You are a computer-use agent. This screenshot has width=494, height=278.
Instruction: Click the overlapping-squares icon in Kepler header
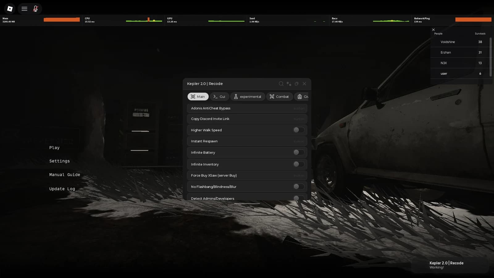[297, 84]
